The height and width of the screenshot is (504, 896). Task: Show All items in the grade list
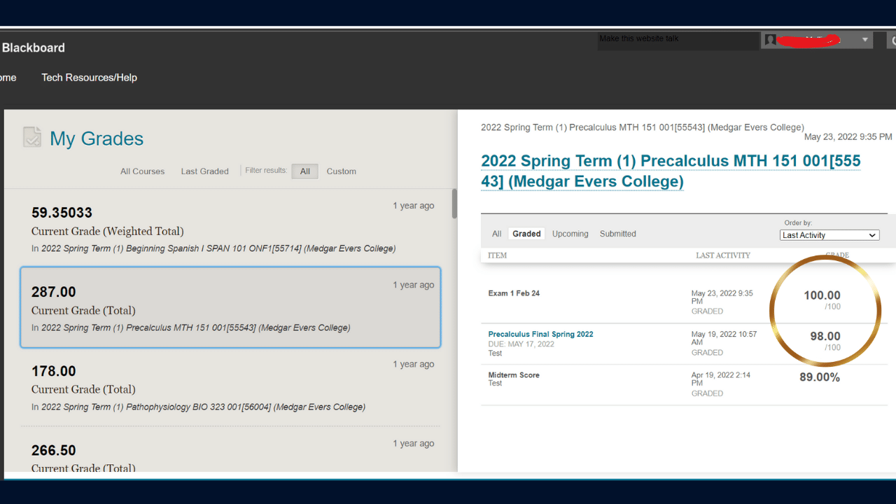click(x=496, y=234)
